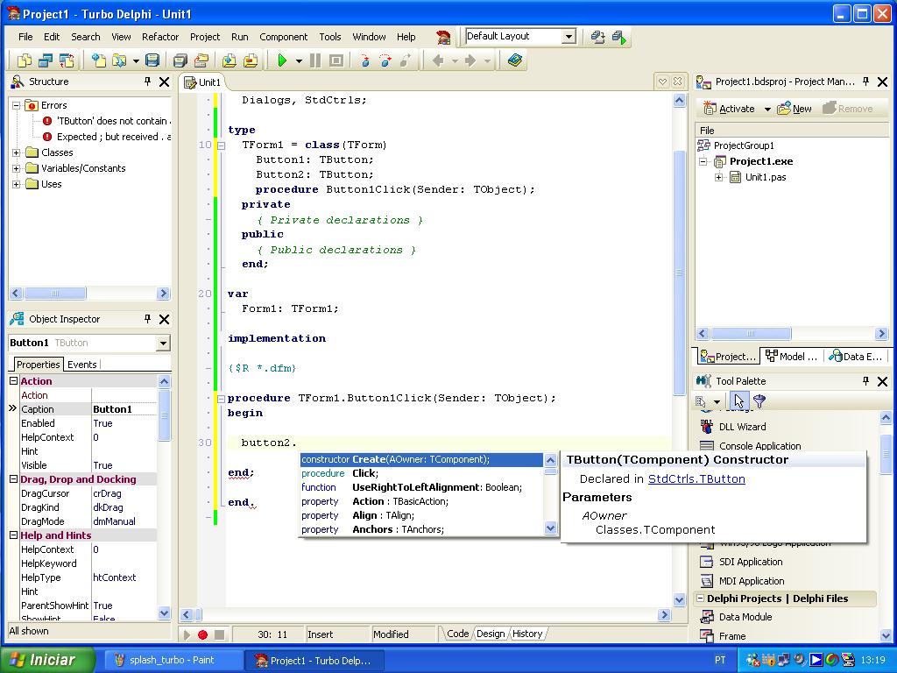Click the Save current desktop layout icon
Screen dimensions: 897x673
[597, 37]
